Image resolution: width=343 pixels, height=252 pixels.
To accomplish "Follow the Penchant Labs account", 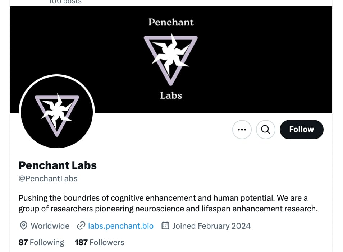I will pyautogui.click(x=301, y=130).
